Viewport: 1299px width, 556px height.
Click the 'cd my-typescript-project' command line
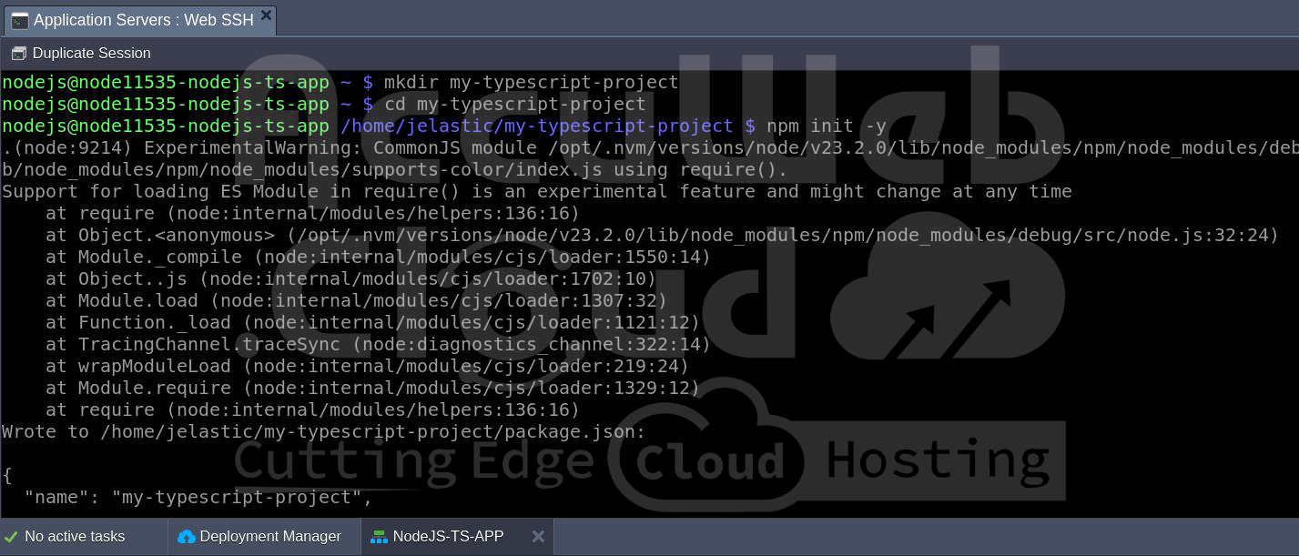click(x=514, y=104)
